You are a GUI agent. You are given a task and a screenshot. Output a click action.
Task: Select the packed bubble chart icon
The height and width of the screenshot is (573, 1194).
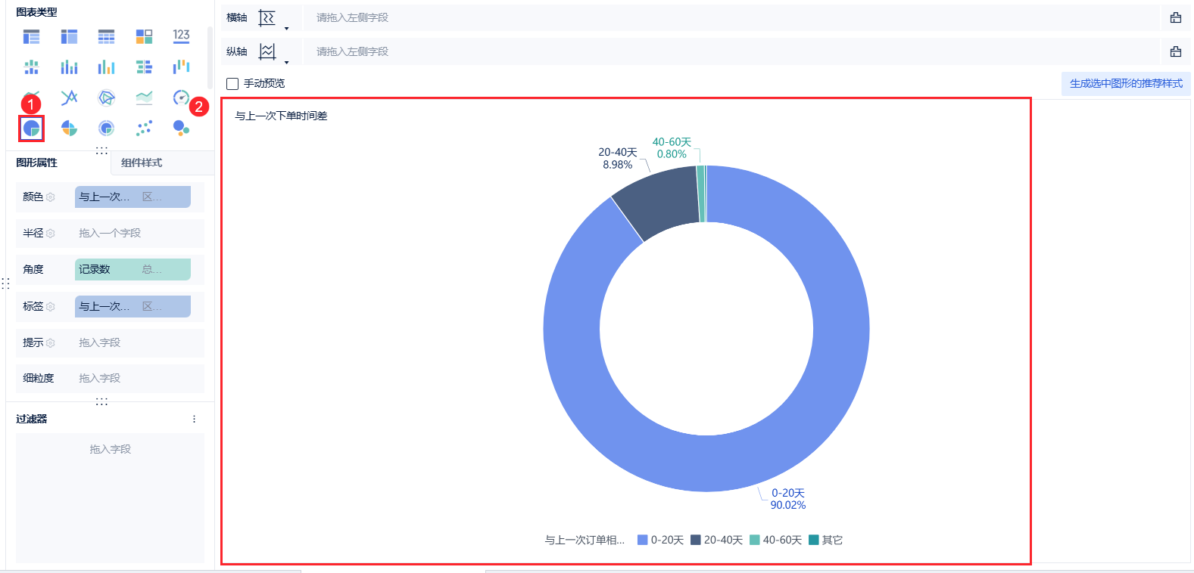pyautogui.click(x=181, y=129)
